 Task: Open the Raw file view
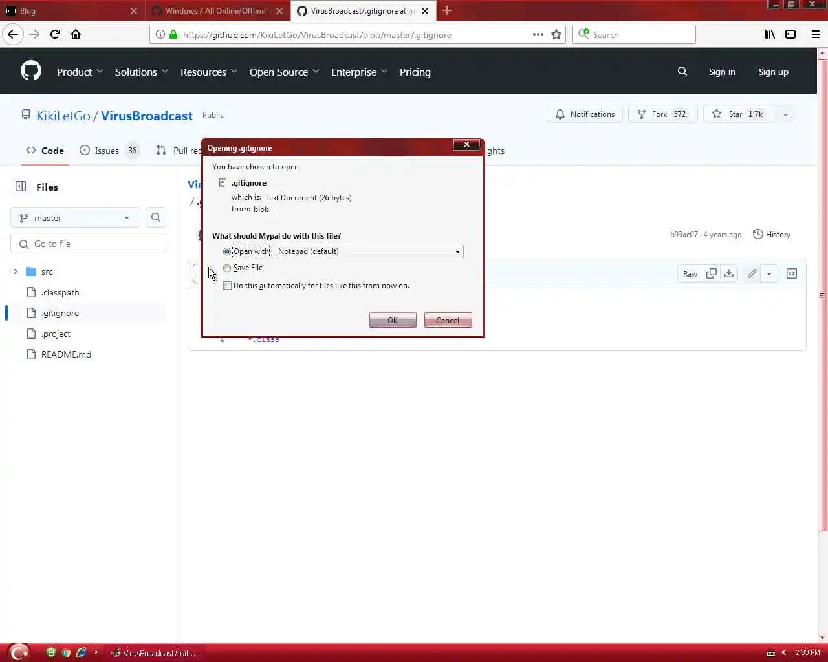(x=690, y=273)
